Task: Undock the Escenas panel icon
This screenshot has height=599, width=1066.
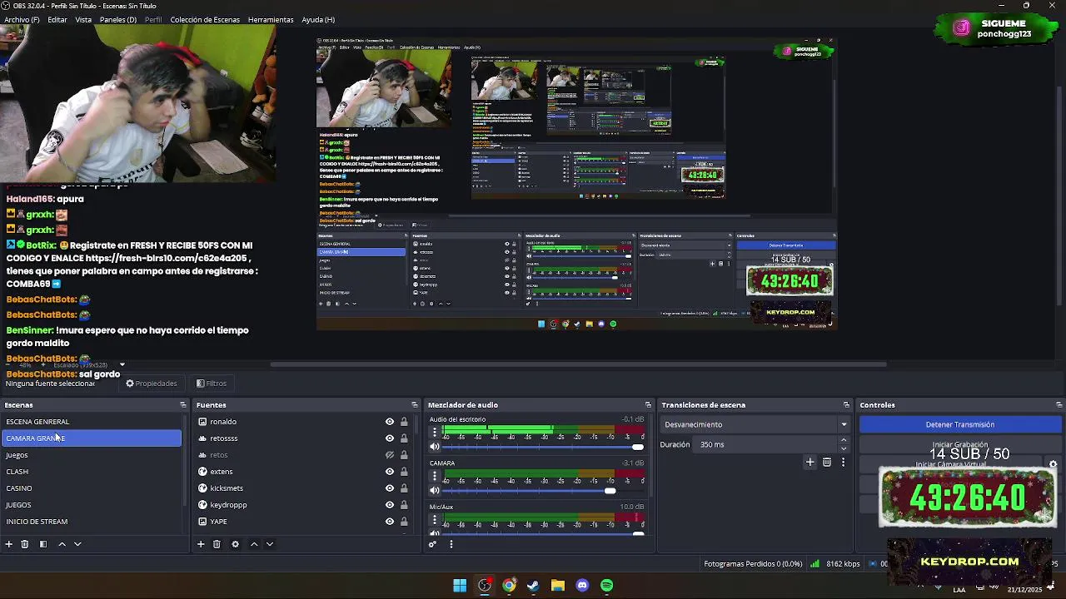Action: [x=182, y=405]
